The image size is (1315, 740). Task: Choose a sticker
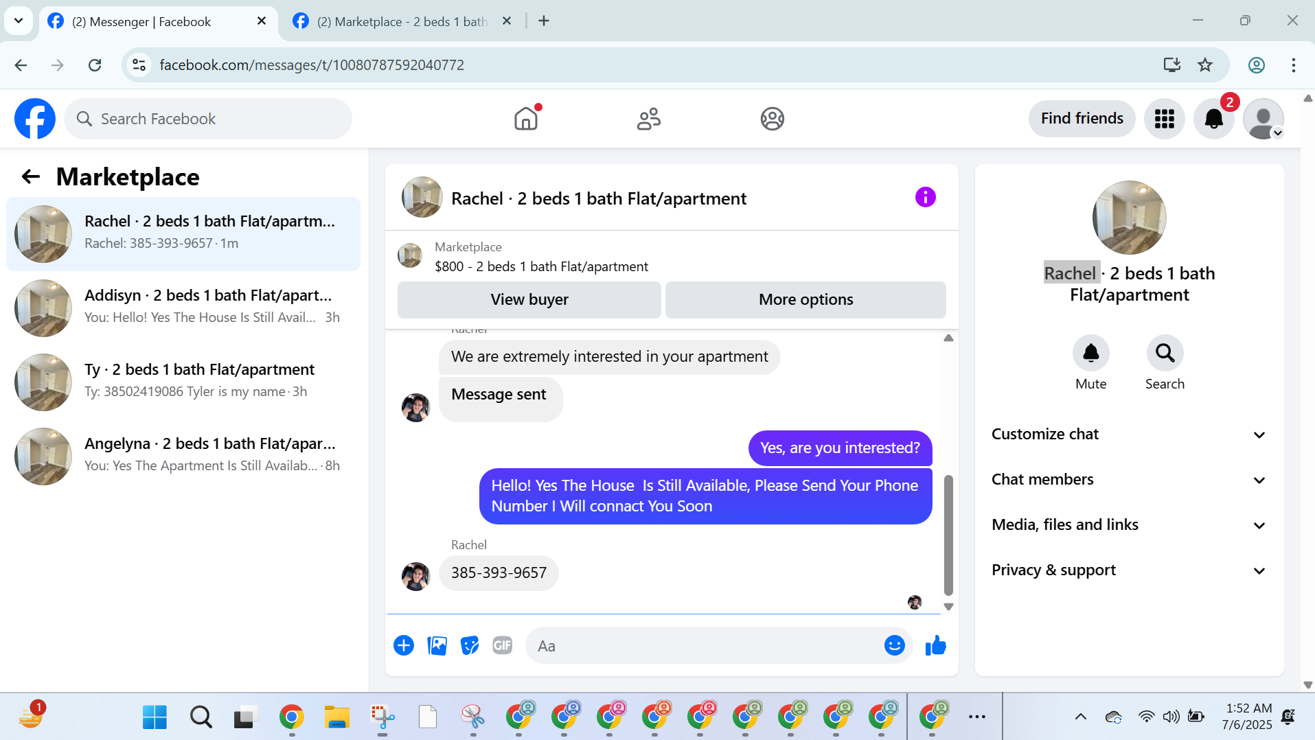(x=470, y=646)
